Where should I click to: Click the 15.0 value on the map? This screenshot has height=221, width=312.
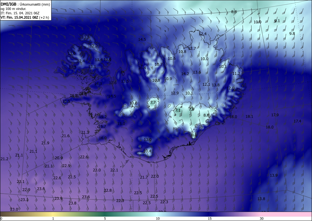click(121, 123)
